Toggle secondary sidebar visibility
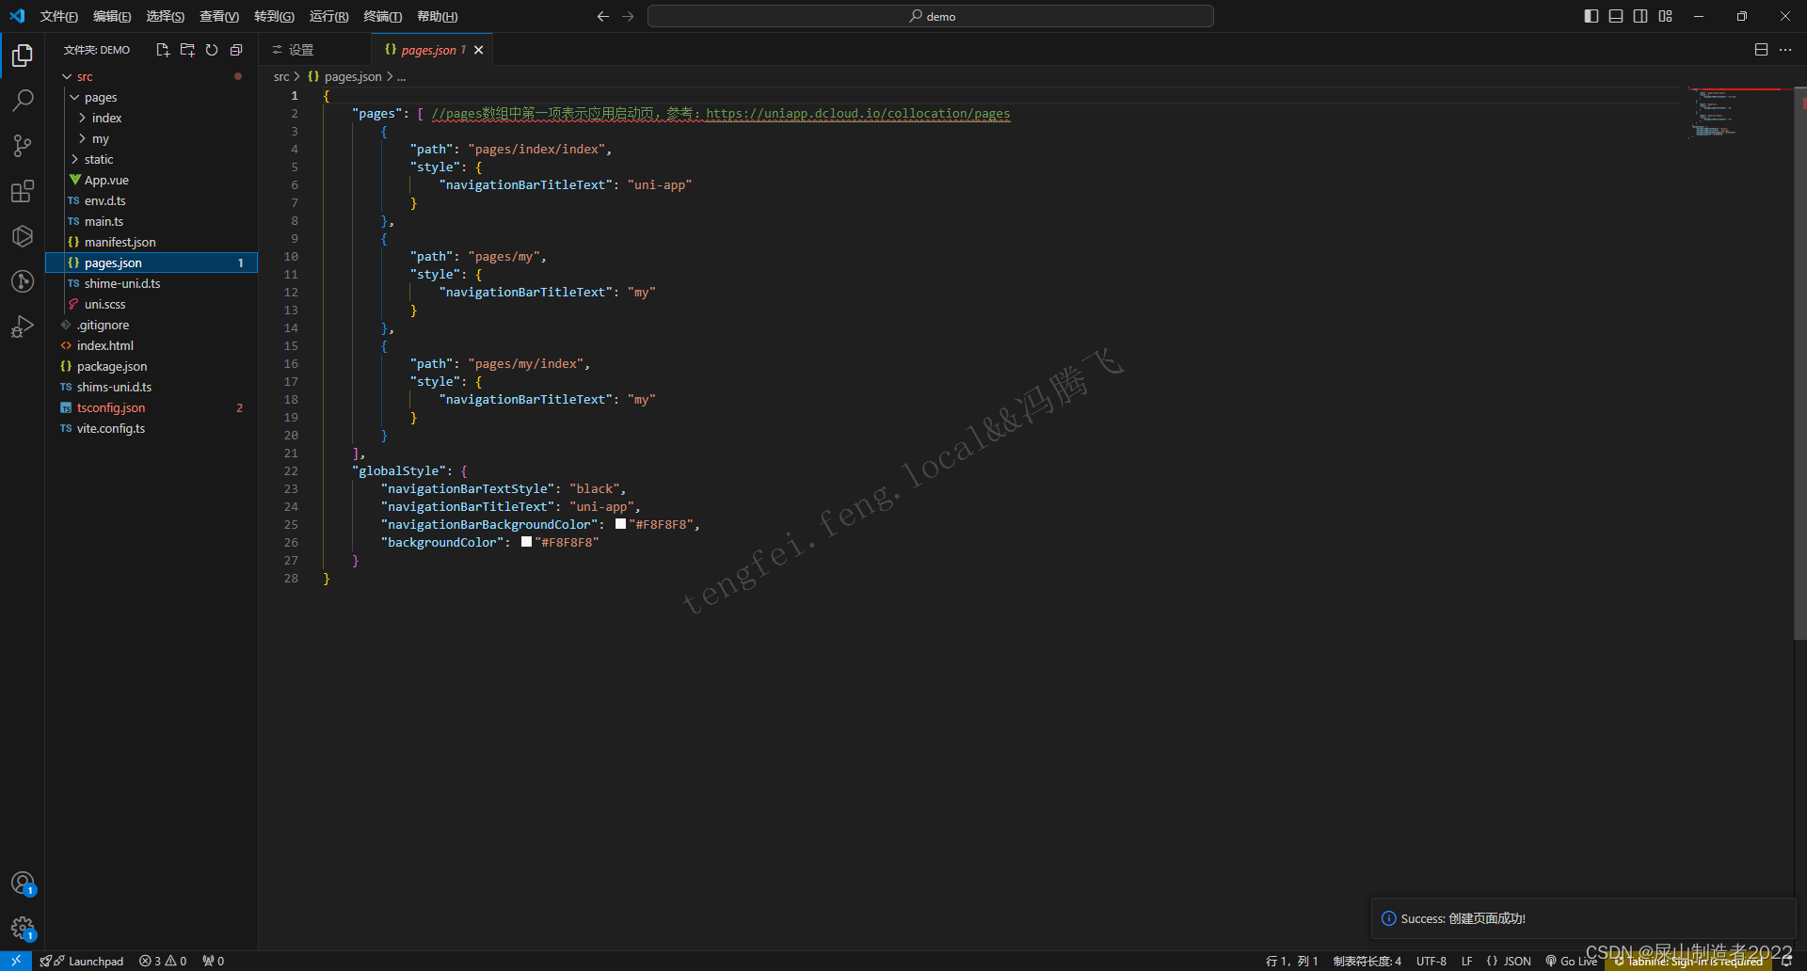 coord(1640,16)
